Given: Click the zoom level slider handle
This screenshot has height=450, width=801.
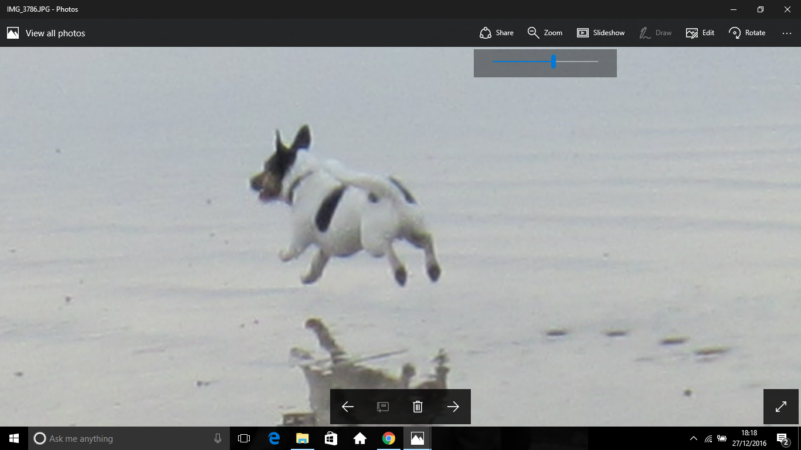Looking at the screenshot, I should click(x=553, y=62).
